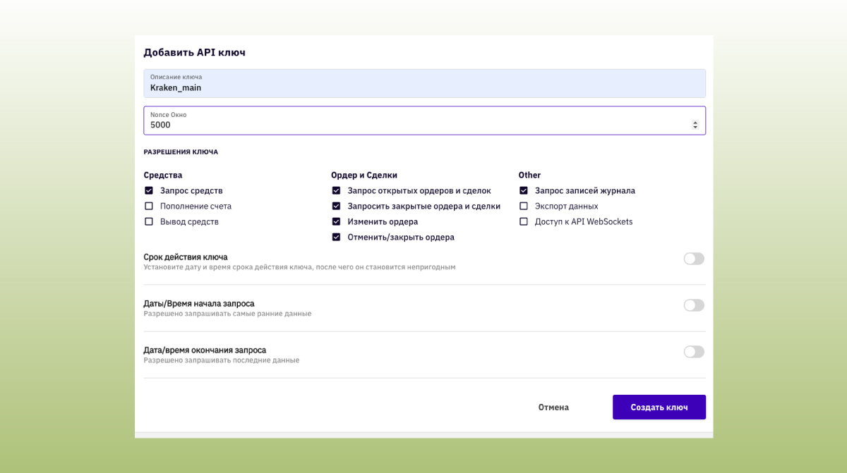Screen dimensions: 847x473
Task: Toggle Срок действия ключа switch
Action: (x=693, y=259)
